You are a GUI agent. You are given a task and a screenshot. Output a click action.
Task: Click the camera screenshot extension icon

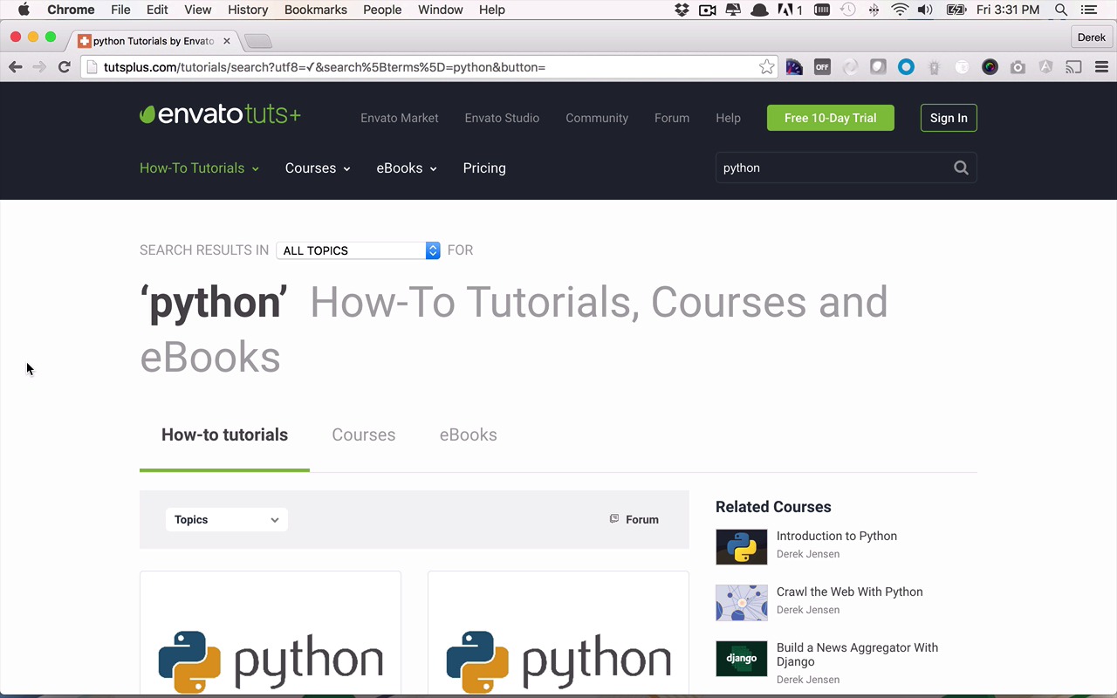click(x=1018, y=67)
